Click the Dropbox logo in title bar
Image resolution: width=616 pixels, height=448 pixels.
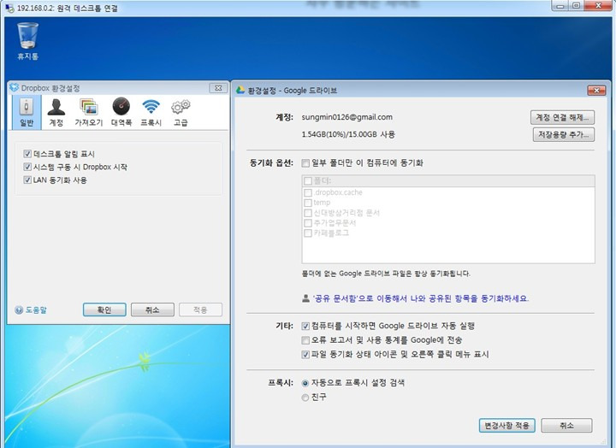[15, 87]
